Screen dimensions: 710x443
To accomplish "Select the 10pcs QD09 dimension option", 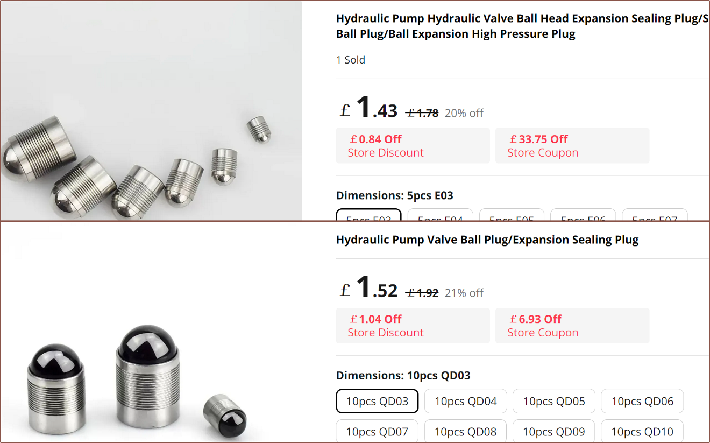I will point(554,431).
